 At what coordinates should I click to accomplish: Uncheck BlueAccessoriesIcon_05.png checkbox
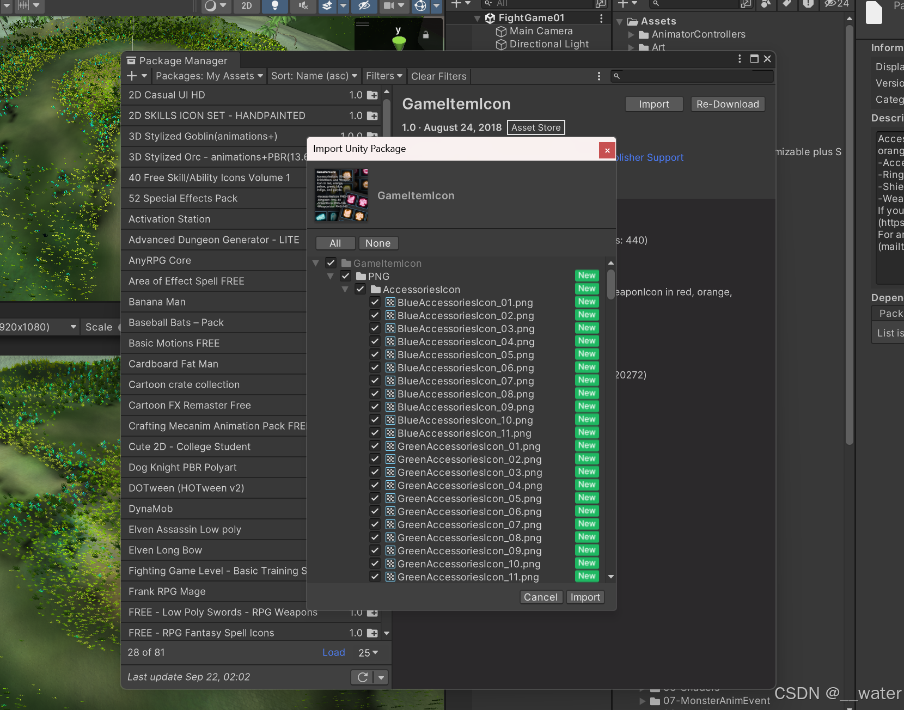375,354
